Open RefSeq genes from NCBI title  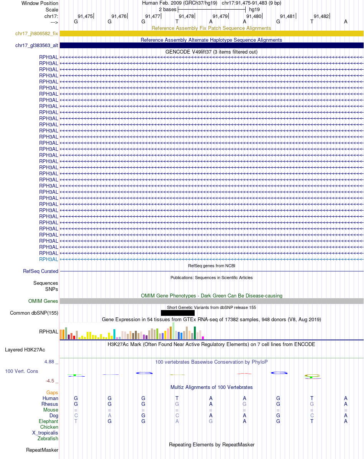pyautogui.click(x=212, y=266)
